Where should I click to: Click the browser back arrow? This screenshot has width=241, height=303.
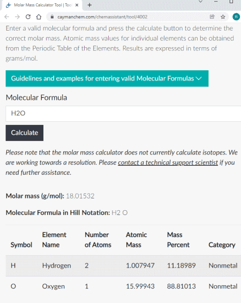point(7,17)
